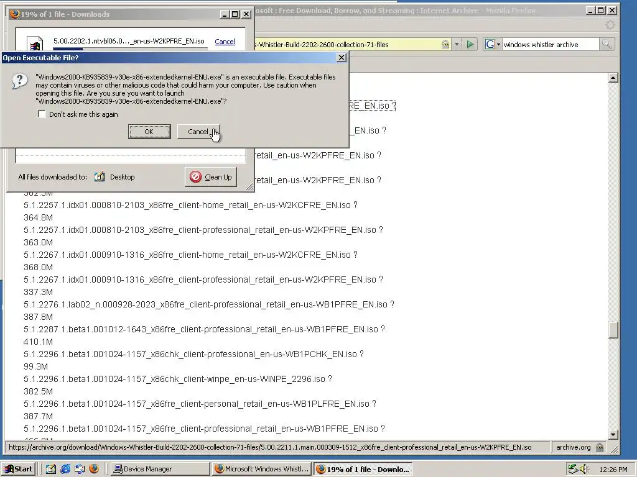The height and width of the screenshot is (477, 637).
Task: Open the Desktop download folder link
Action: pos(123,177)
